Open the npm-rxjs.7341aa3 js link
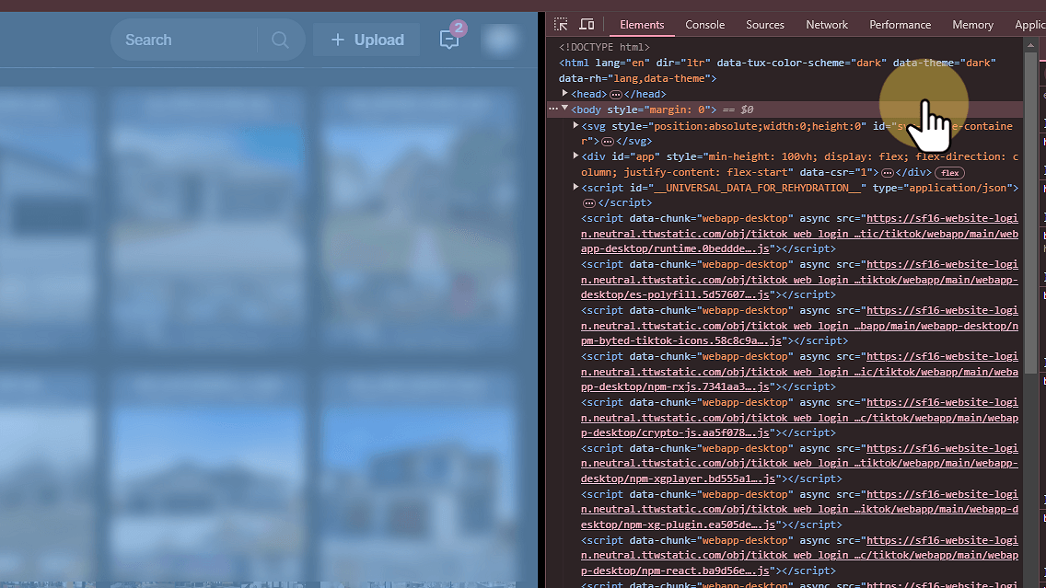 point(799,372)
